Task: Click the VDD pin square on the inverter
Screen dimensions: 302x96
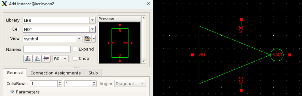Action: [x=241, y=20]
